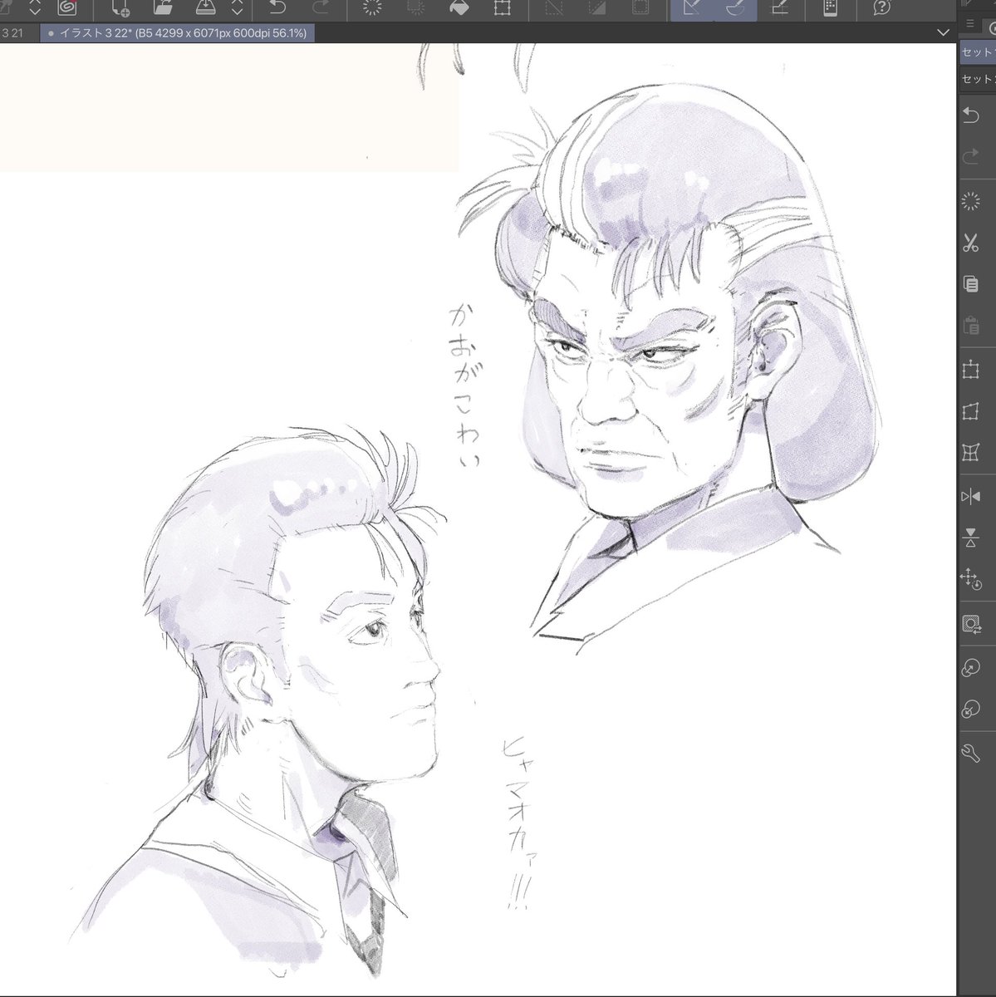This screenshot has height=997, width=996.
Task: Switch to the canvas tab ending in 3 21
Action: point(18,33)
